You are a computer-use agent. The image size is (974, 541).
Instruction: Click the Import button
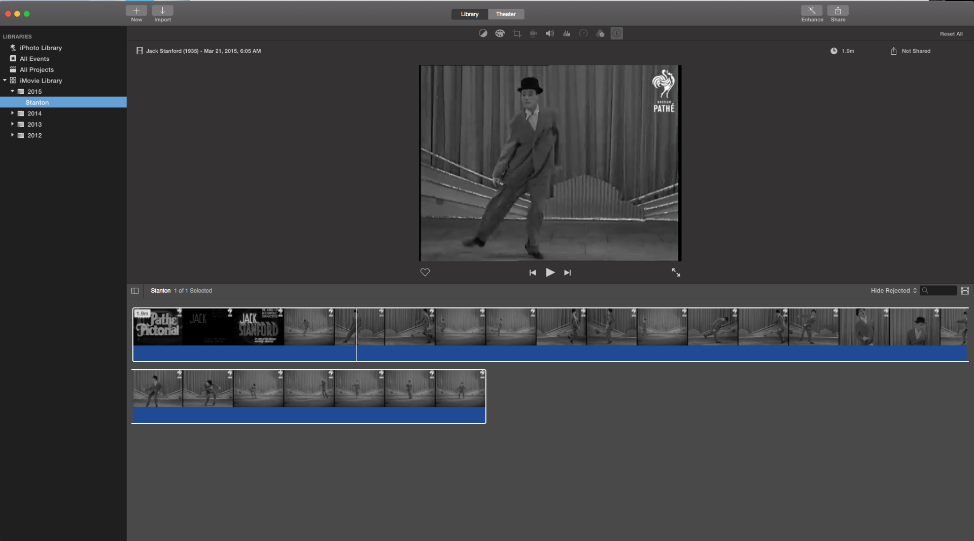[162, 11]
